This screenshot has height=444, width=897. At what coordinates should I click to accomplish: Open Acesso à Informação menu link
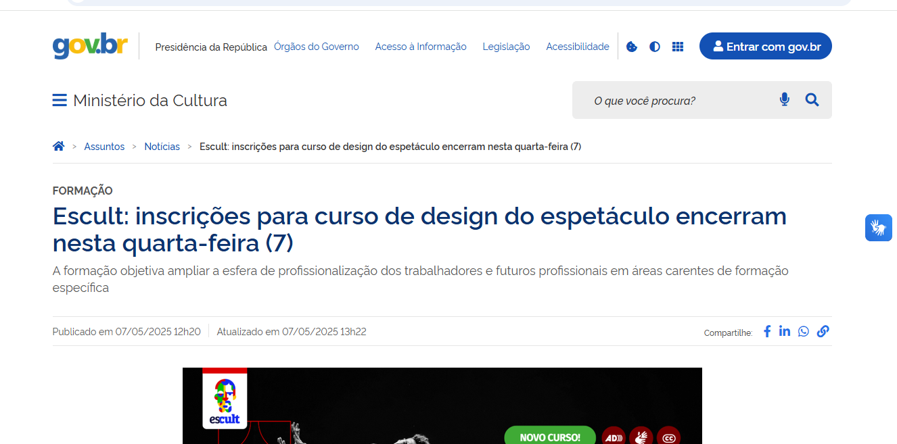(421, 47)
